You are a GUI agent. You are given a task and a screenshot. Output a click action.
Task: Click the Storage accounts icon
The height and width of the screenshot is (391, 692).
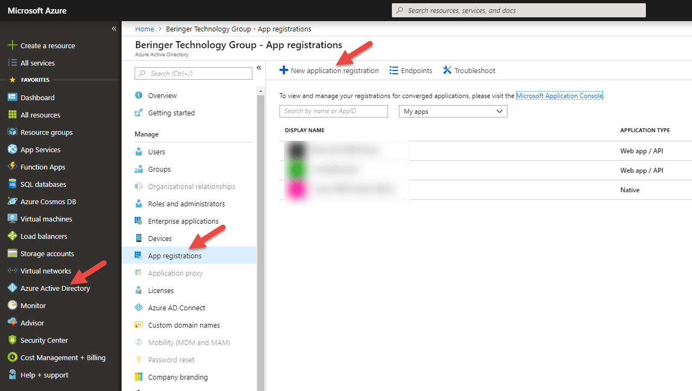[x=12, y=253]
